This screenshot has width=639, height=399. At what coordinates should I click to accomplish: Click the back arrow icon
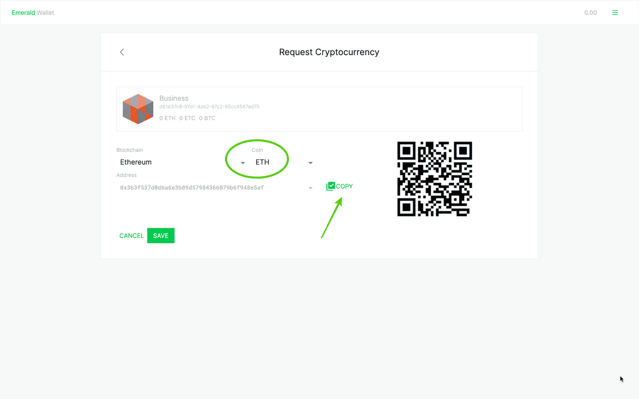121,52
